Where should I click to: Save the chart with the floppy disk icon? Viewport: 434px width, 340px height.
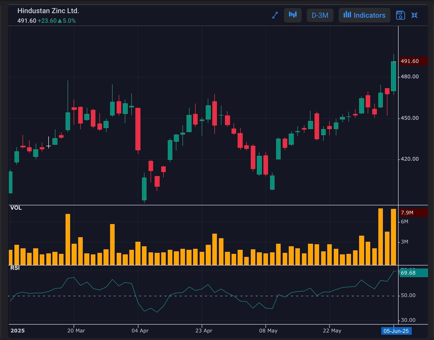(400, 15)
